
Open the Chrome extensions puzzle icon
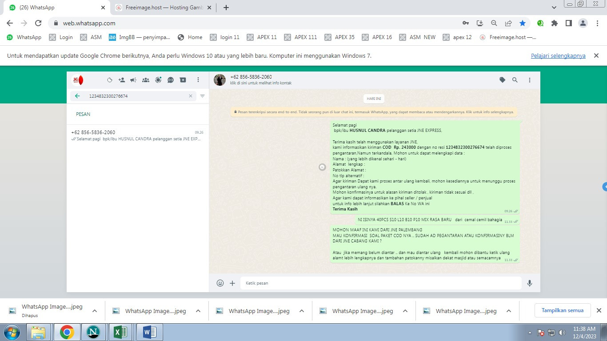point(555,23)
